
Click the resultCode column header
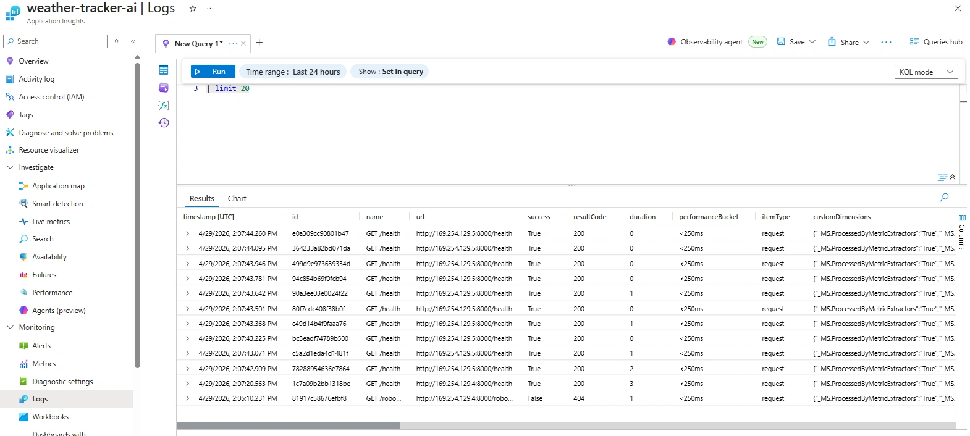click(x=589, y=217)
